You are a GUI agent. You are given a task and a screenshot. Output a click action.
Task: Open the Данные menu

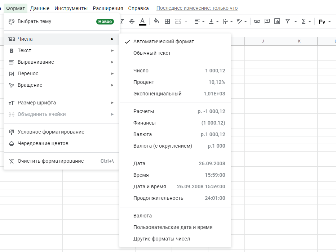coord(40,8)
